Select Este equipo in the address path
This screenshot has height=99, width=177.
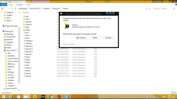tap(23, 9)
